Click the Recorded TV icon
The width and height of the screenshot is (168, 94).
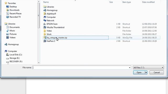coord(8,17)
